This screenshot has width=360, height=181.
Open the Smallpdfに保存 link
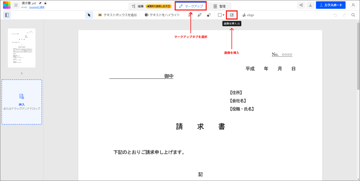tap(37, 7)
